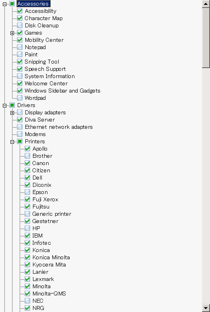Check the Brother printer checkbox
210x312 pixels.
tap(27, 156)
